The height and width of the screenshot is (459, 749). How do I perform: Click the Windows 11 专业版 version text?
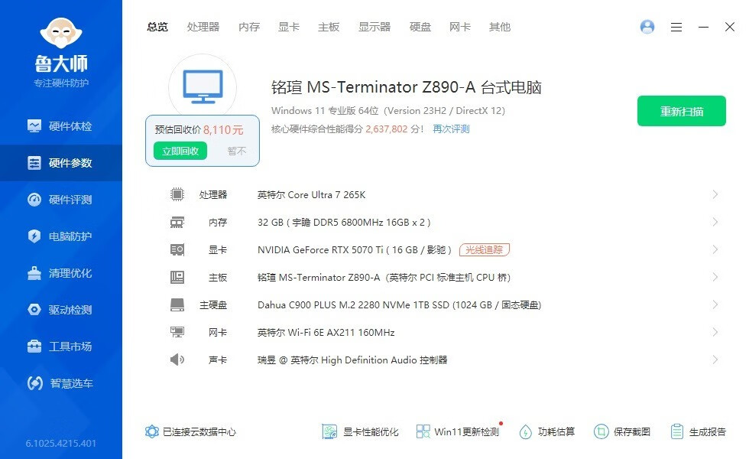click(388, 110)
